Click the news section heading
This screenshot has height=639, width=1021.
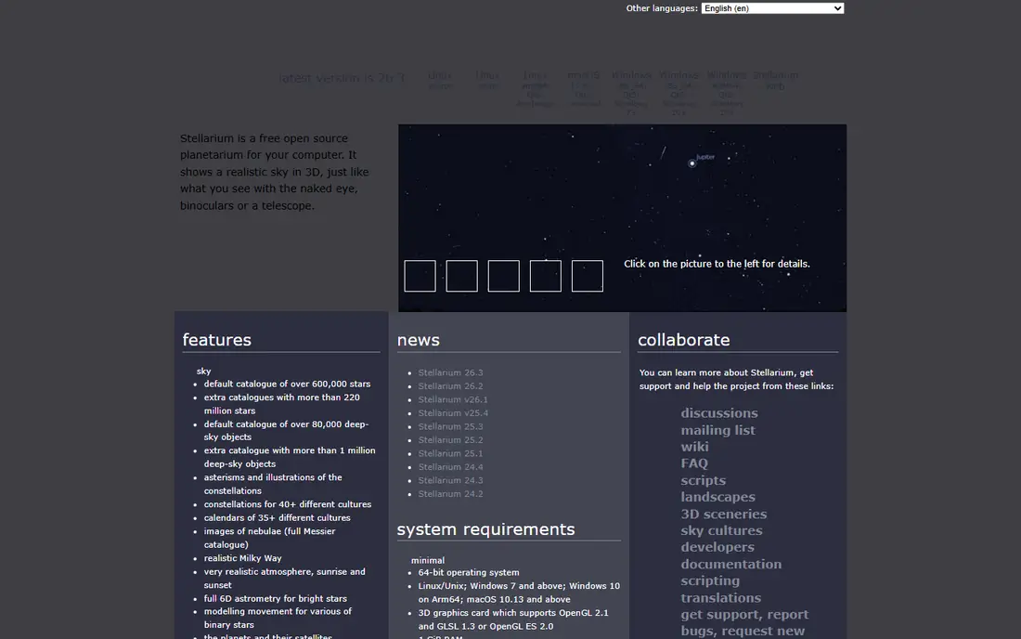(418, 340)
